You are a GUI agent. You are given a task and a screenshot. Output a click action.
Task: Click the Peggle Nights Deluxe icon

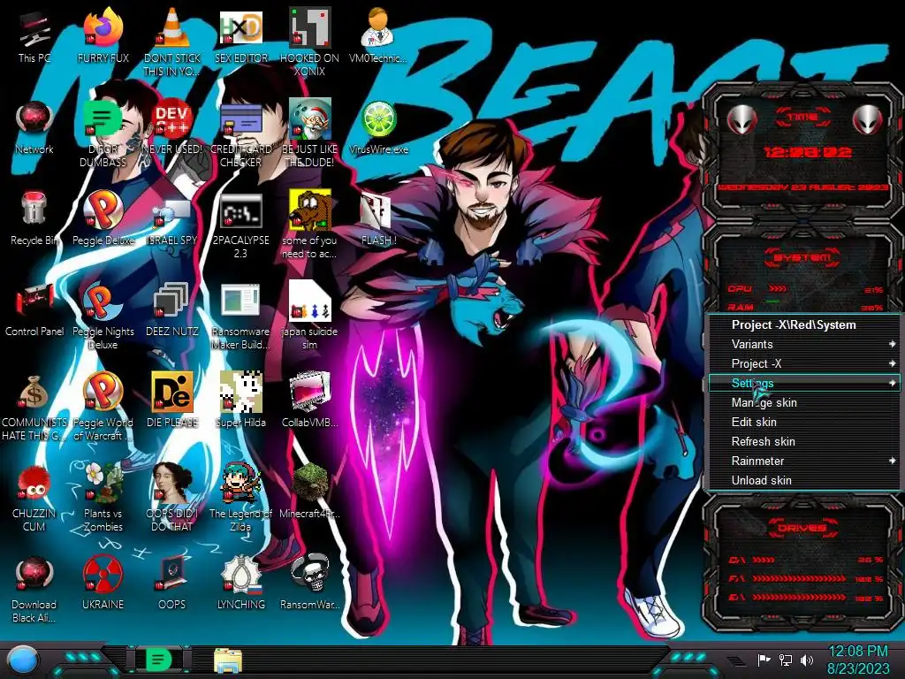[x=103, y=301]
